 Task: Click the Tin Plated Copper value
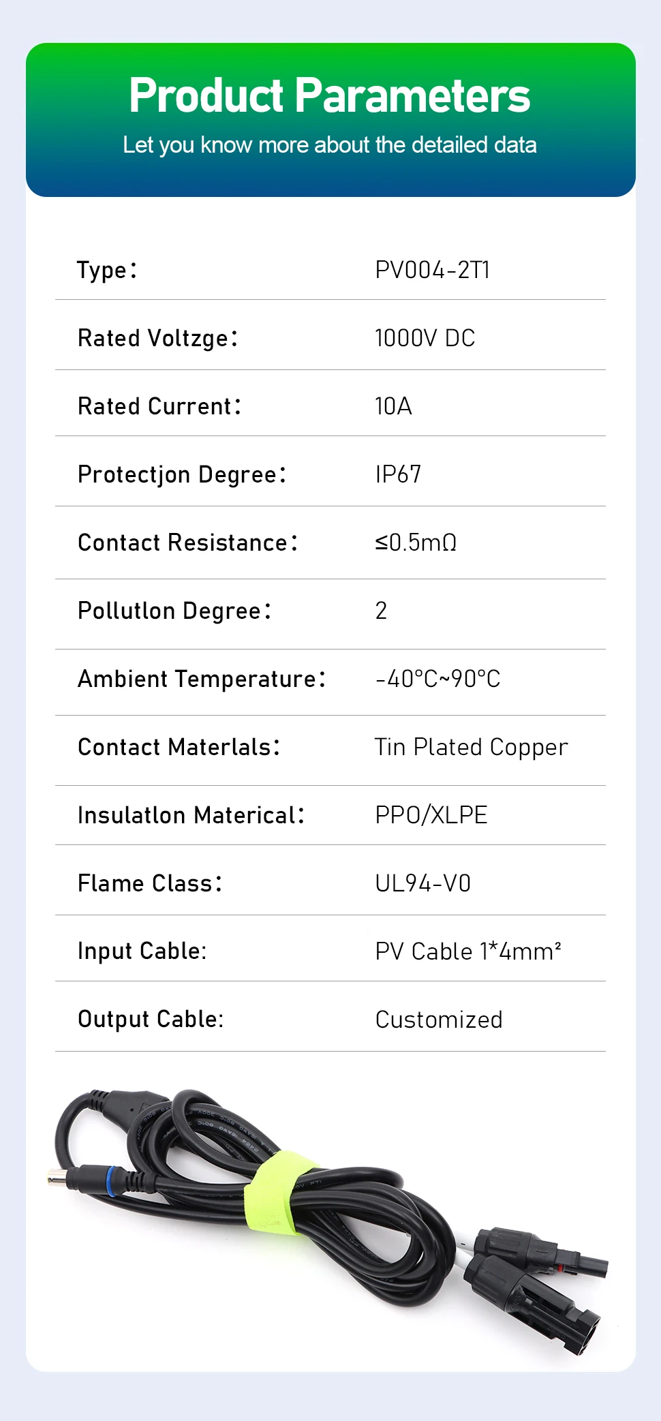(x=471, y=748)
